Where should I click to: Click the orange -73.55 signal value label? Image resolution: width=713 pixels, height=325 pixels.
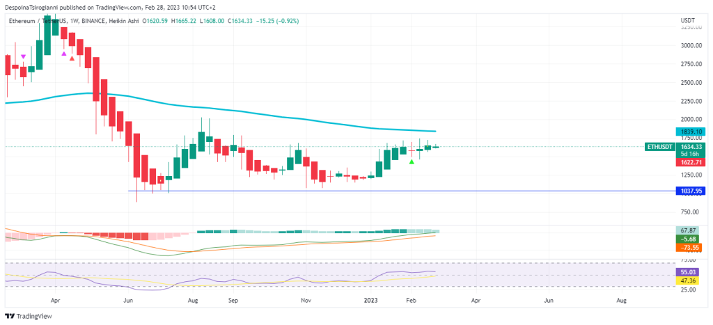pyautogui.click(x=691, y=247)
